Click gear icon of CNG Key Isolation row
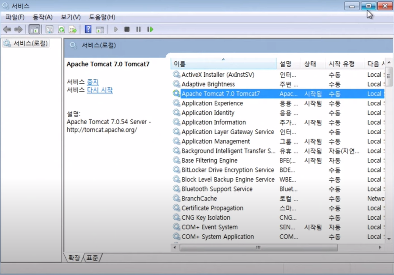Image resolution: width=394 pixels, height=275 pixels. 176,218
